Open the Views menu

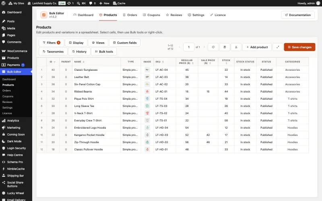pos(98,43)
